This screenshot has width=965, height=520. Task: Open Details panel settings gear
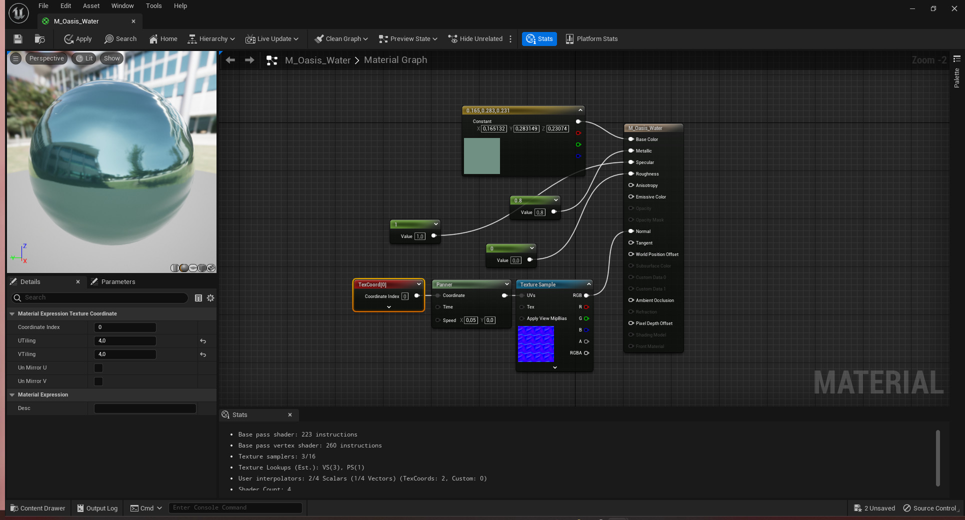tap(210, 298)
